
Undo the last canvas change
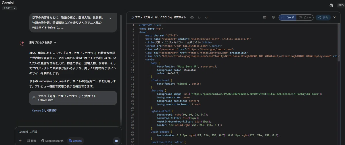click(199, 18)
